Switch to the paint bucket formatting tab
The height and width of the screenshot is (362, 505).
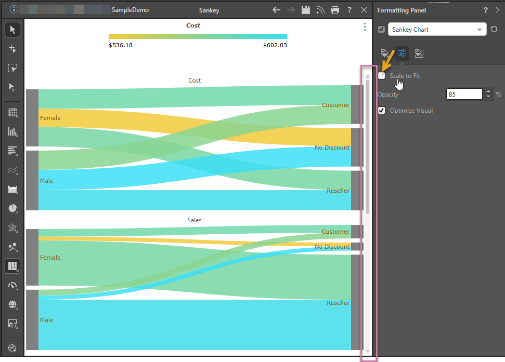coord(385,53)
